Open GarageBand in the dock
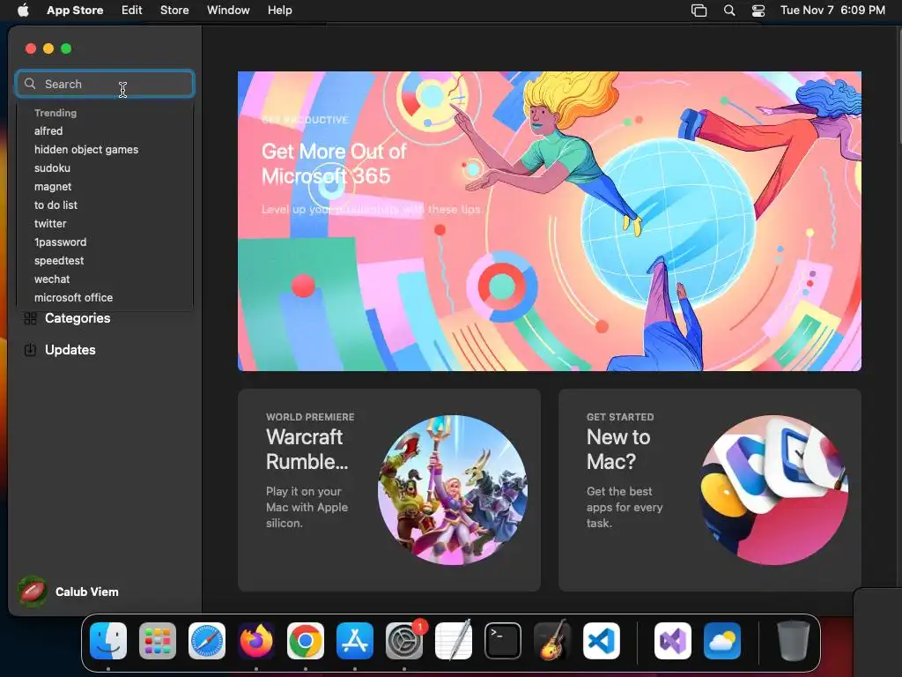The width and height of the screenshot is (902, 677). point(552,641)
